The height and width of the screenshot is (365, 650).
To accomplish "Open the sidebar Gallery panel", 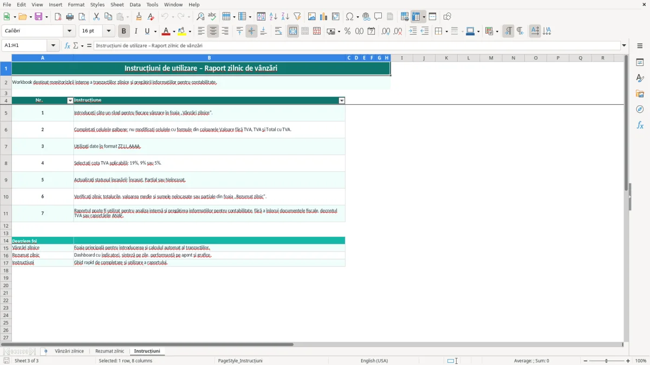I will pyautogui.click(x=640, y=94).
